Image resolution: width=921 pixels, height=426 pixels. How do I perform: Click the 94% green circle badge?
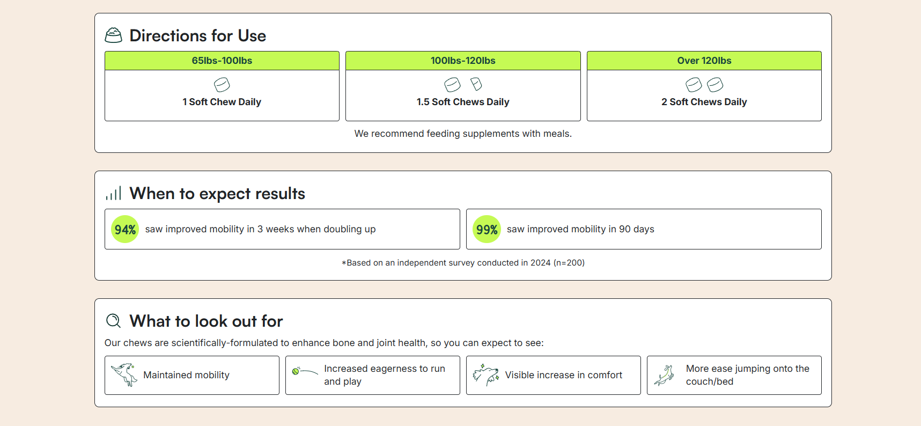point(125,230)
